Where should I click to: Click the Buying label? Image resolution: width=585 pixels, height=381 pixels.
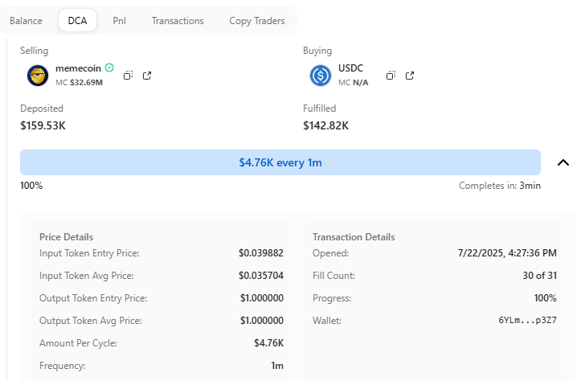point(317,51)
